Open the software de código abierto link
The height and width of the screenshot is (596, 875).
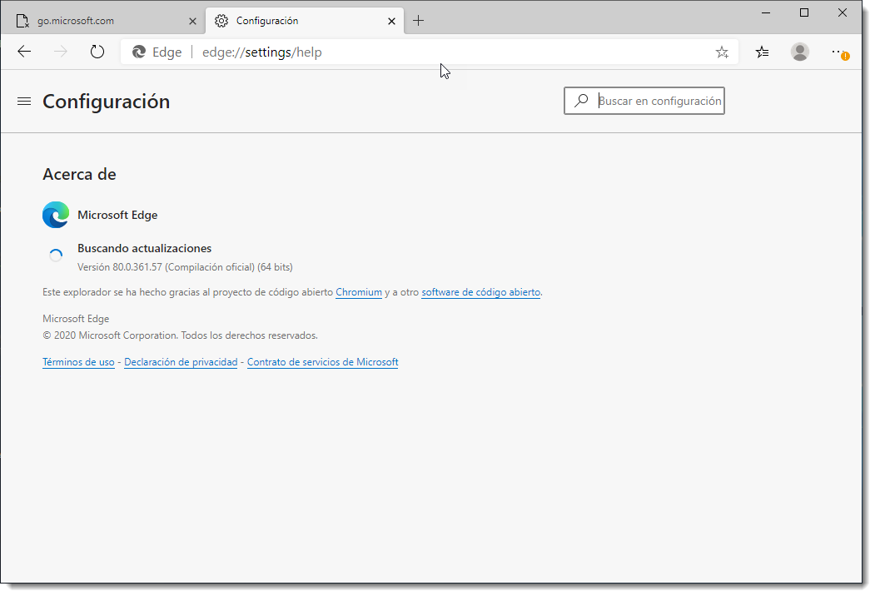click(481, 292)
